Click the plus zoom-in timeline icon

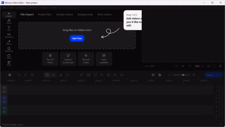pos(194,75)
